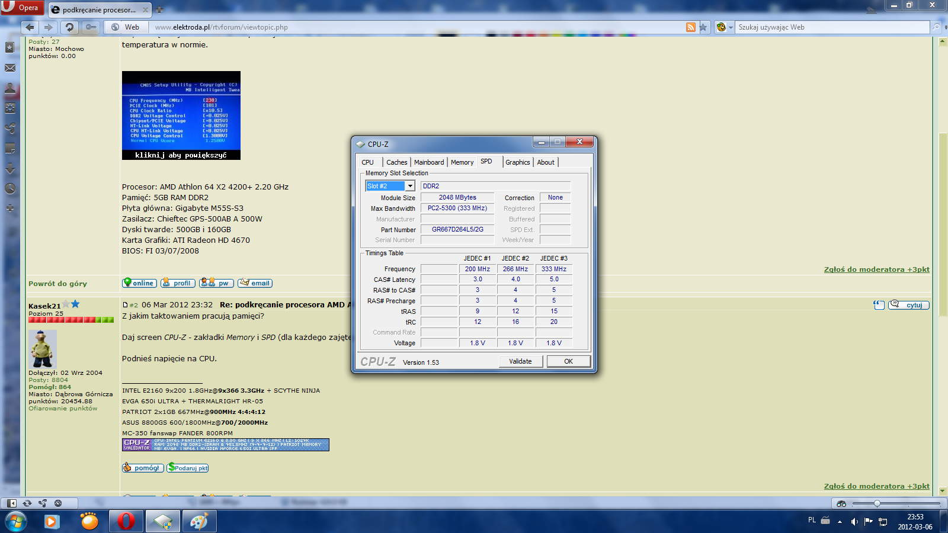Switch to the About tab in CPU-Z

546,162
